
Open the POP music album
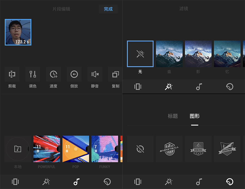[x=76, y=149]
